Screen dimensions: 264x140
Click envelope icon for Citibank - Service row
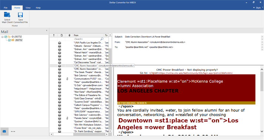[x=60, y=46]
